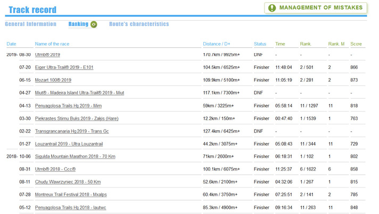Click the Score column header
The width and height of the screenshot is (379, 214).
(356, 44)
